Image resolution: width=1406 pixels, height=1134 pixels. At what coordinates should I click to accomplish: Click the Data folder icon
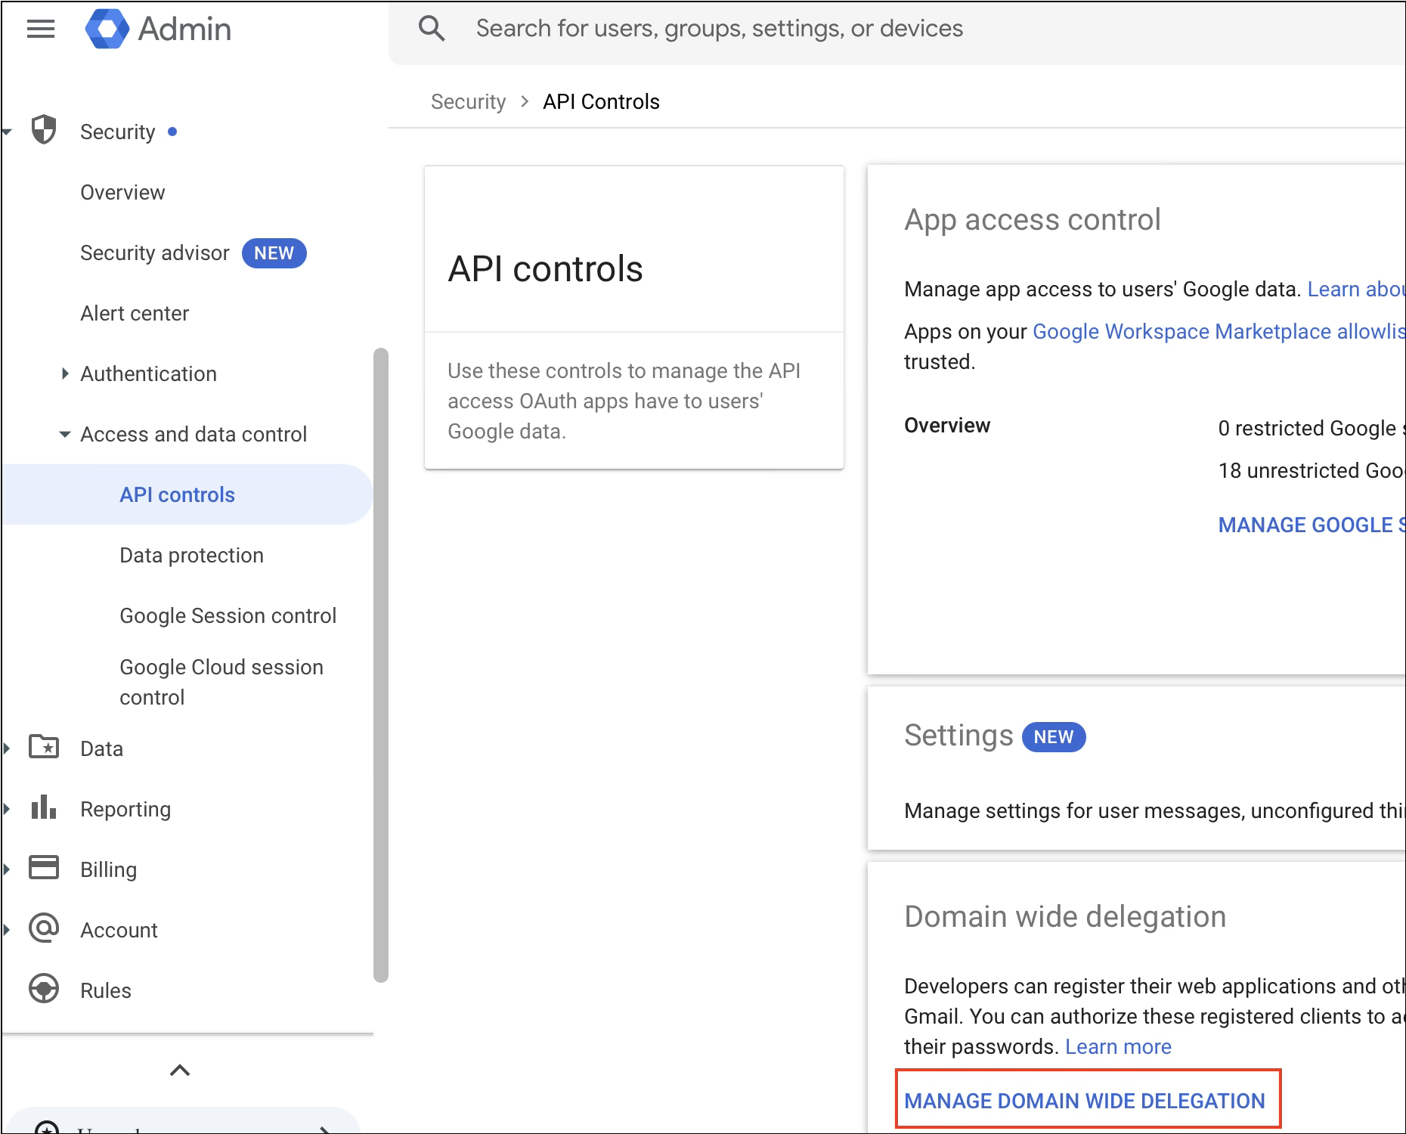tap(44, 747)
